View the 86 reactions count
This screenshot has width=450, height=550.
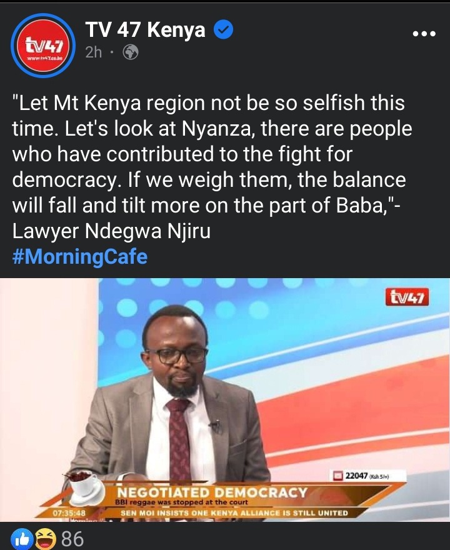72,539
